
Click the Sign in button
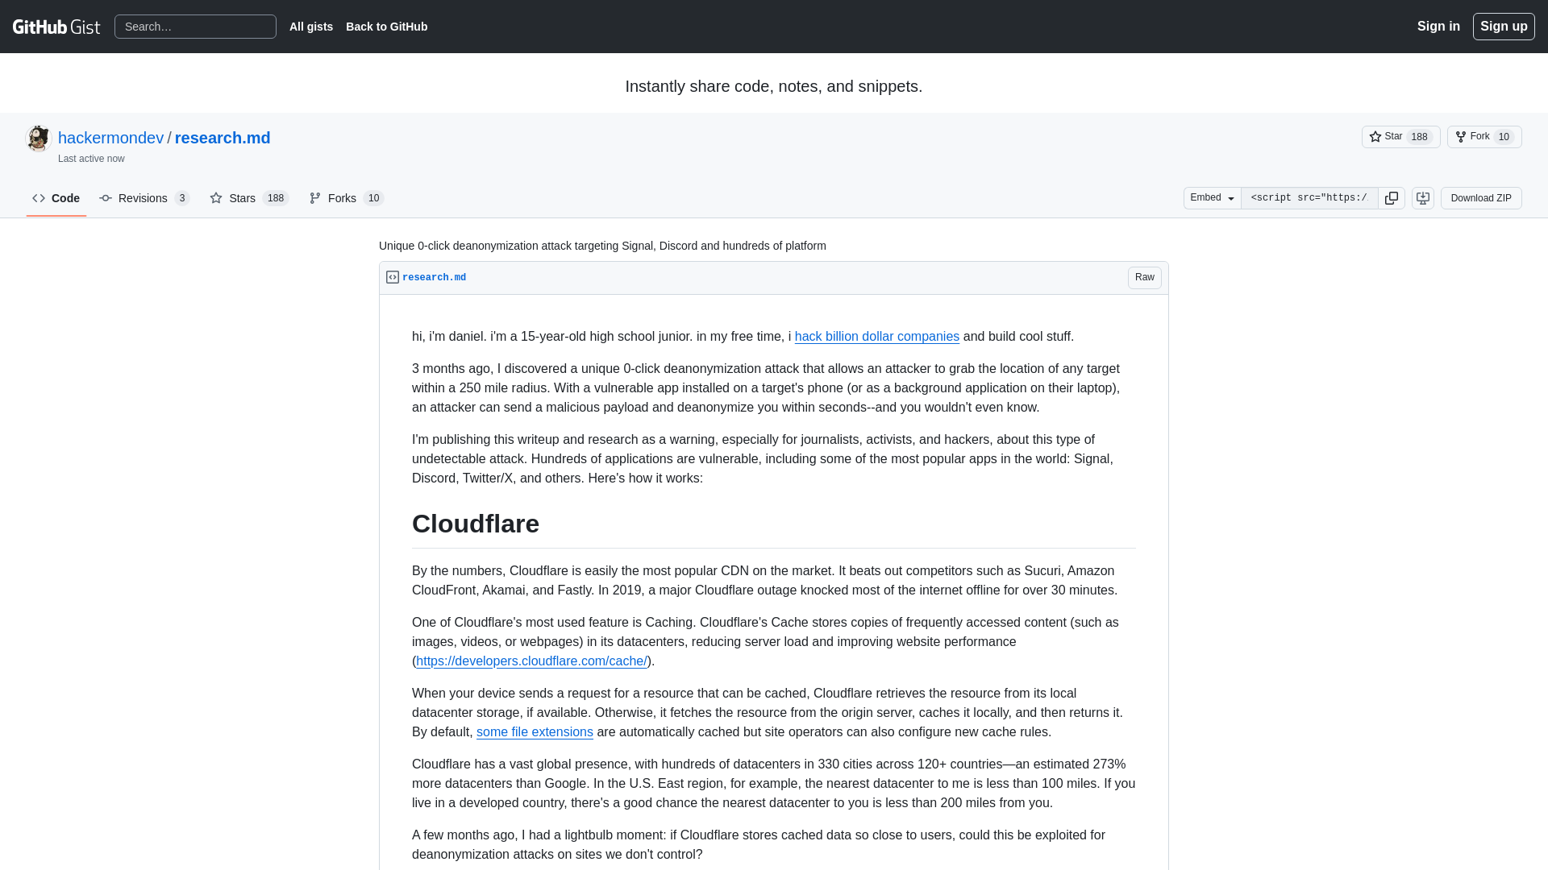tap(1438, 26)
